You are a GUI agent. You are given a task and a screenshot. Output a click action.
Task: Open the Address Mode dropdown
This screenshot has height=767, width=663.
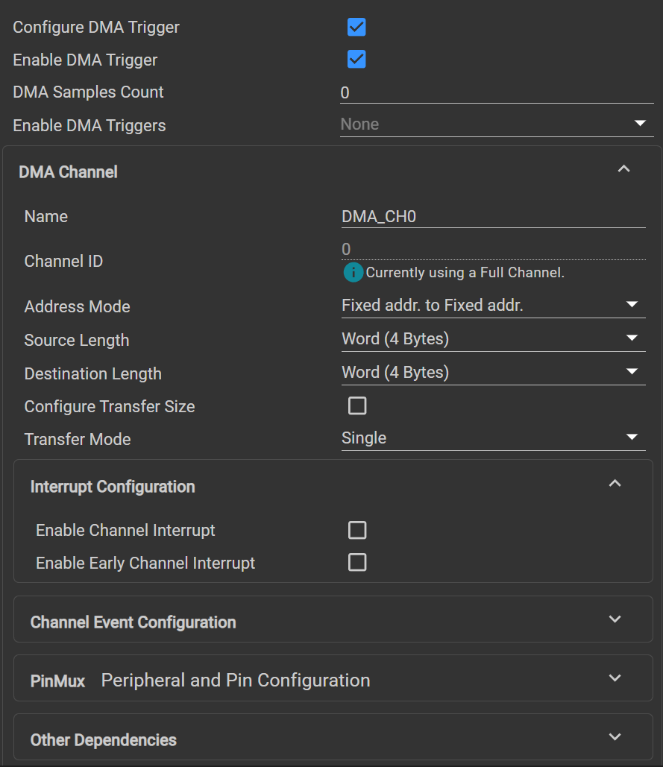pyautogui.click(x=493, y=305)
